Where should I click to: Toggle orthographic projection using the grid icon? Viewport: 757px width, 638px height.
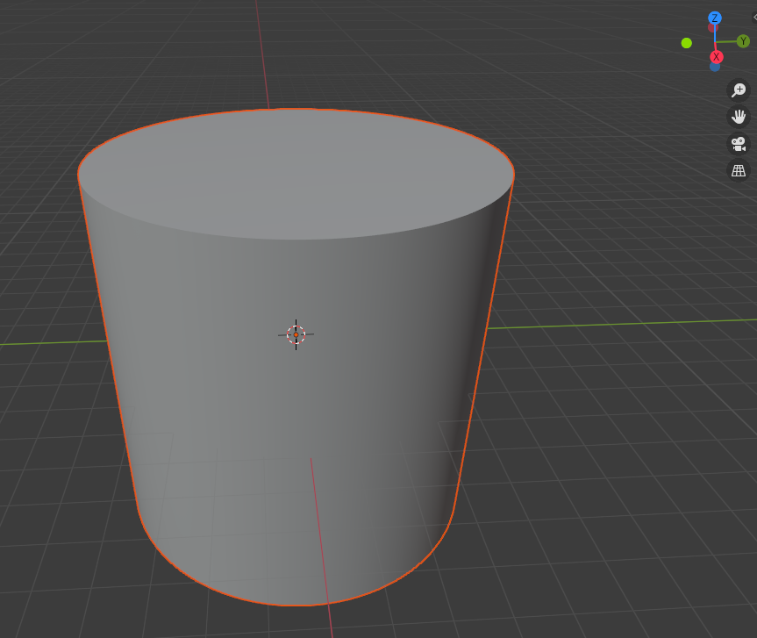coord(739,171)
